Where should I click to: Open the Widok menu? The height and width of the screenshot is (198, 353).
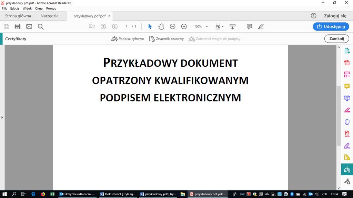click(27, 8)
